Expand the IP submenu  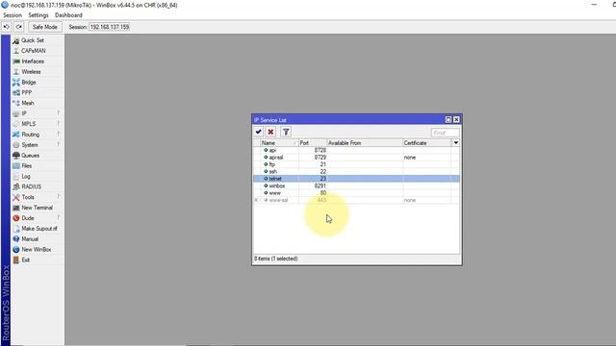pos(38,113)
